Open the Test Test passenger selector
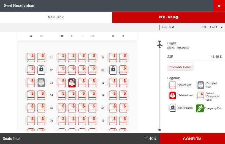This screenshot has height=144, width=225. click(x=168, y=27)
